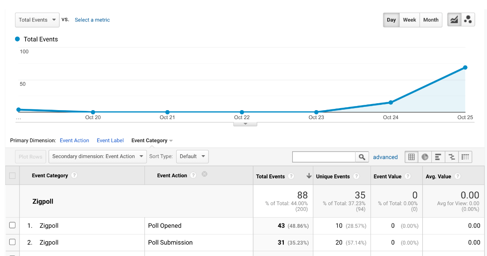Click the Oct 25 data point on chart
The width and height of the screenshot is (487, 256).
(465, 67)
